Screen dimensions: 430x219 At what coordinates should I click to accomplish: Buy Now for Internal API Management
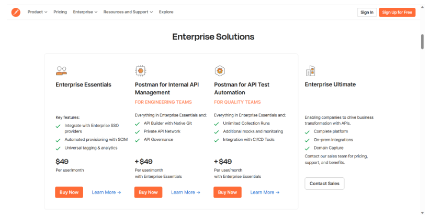(x=148, y=192)
